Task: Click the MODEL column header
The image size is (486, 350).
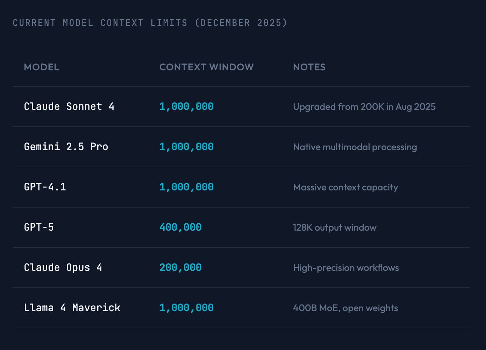Action: [41, 67]
